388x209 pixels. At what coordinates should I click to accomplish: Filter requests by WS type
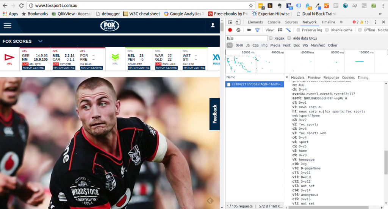[305, 45]
